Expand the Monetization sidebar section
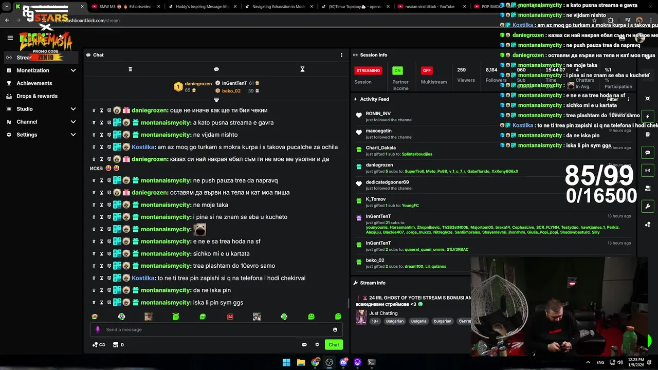This screenshot has width=658, height=370. click(73, 70)
